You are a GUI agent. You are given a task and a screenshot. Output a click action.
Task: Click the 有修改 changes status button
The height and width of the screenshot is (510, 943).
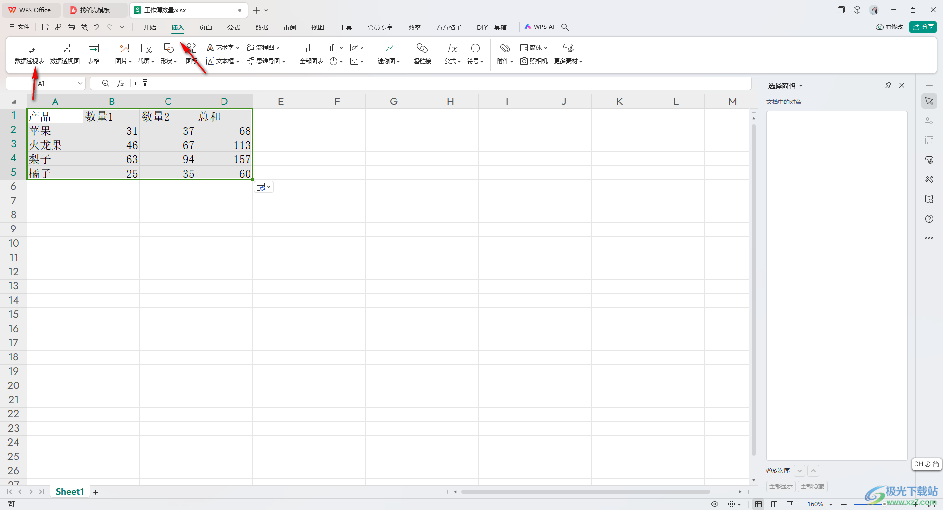(x=889, y=27)
